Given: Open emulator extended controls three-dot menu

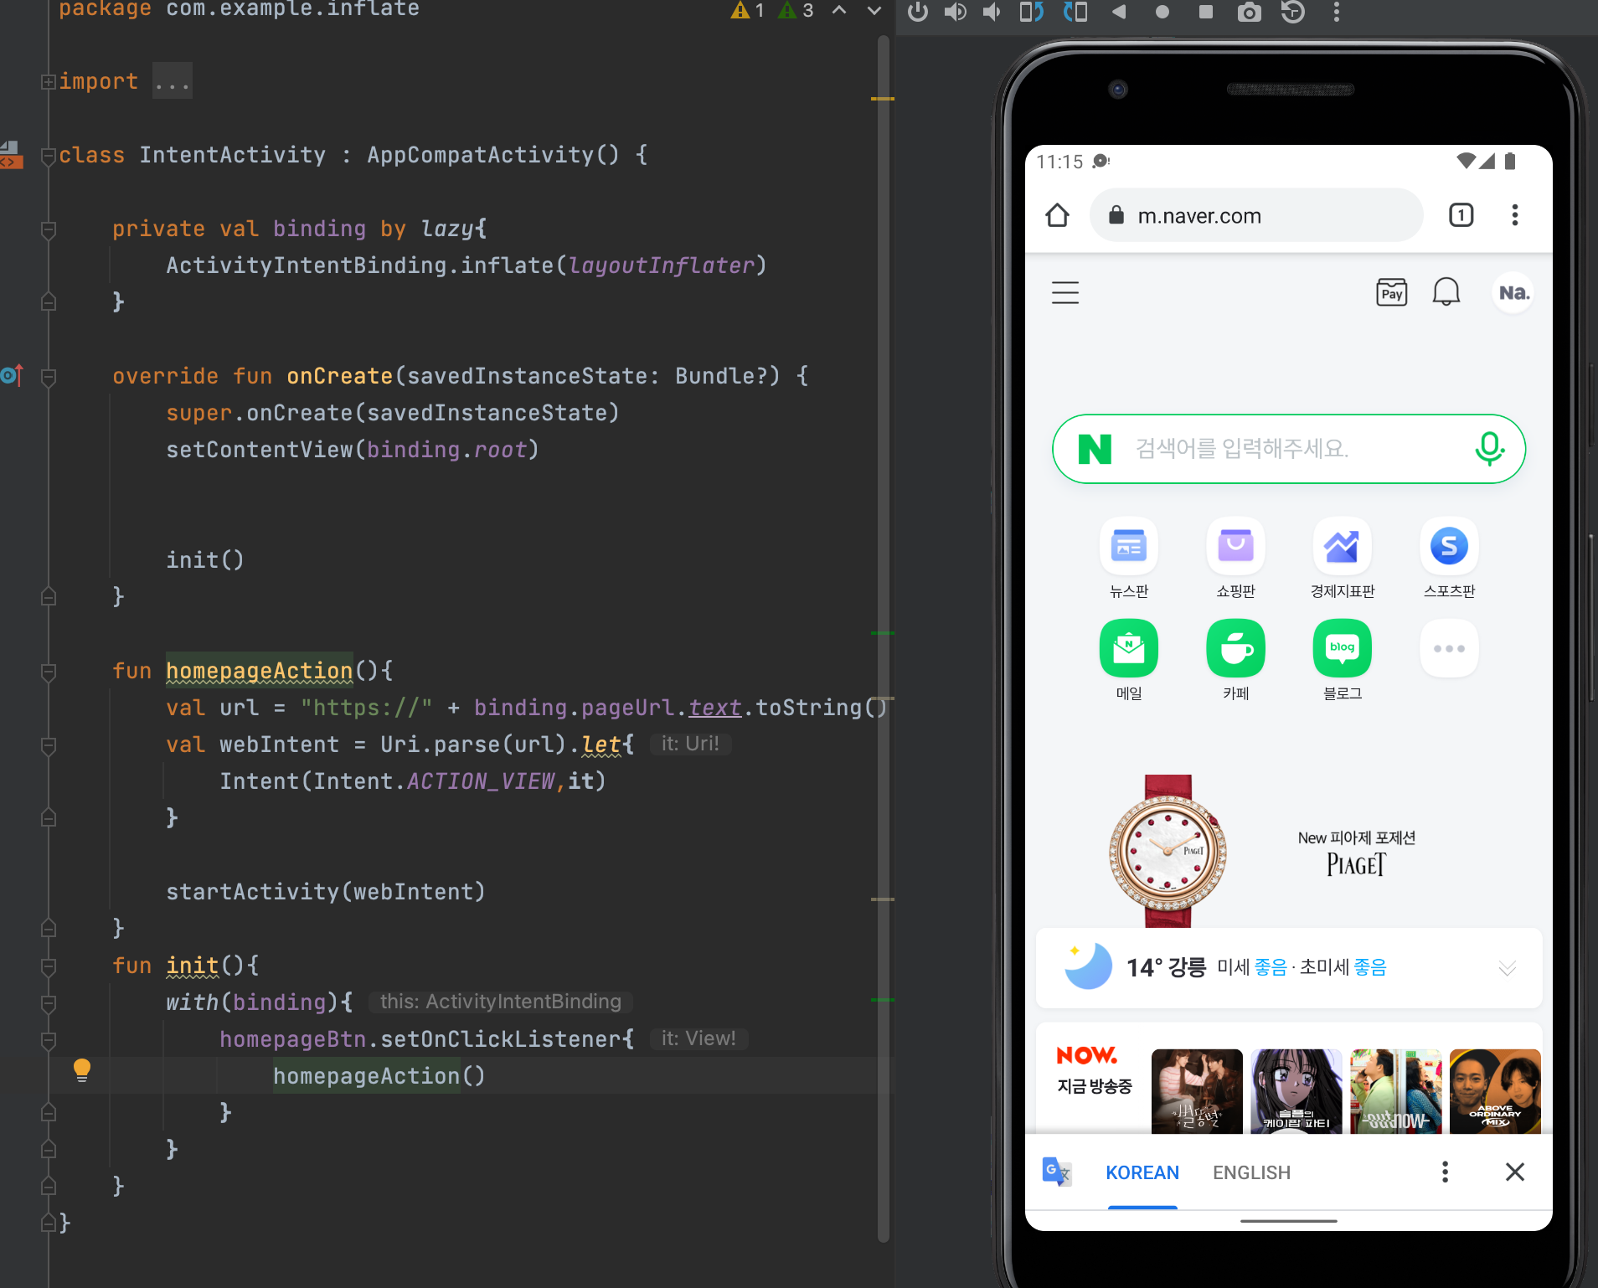Looking at the screenshot, I should tap(1337, 12).
